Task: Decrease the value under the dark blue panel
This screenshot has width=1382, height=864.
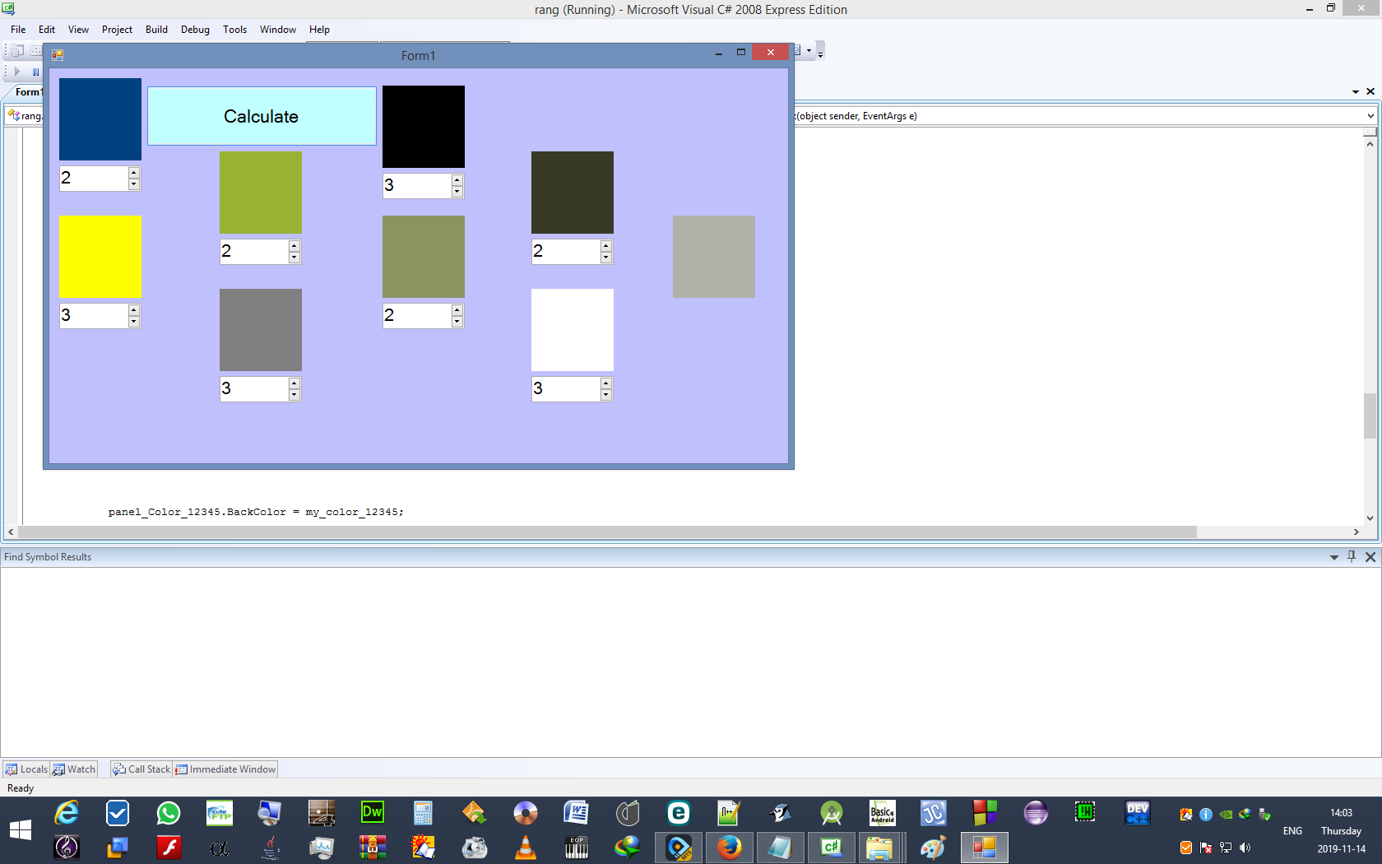Action: click(133, 184)
